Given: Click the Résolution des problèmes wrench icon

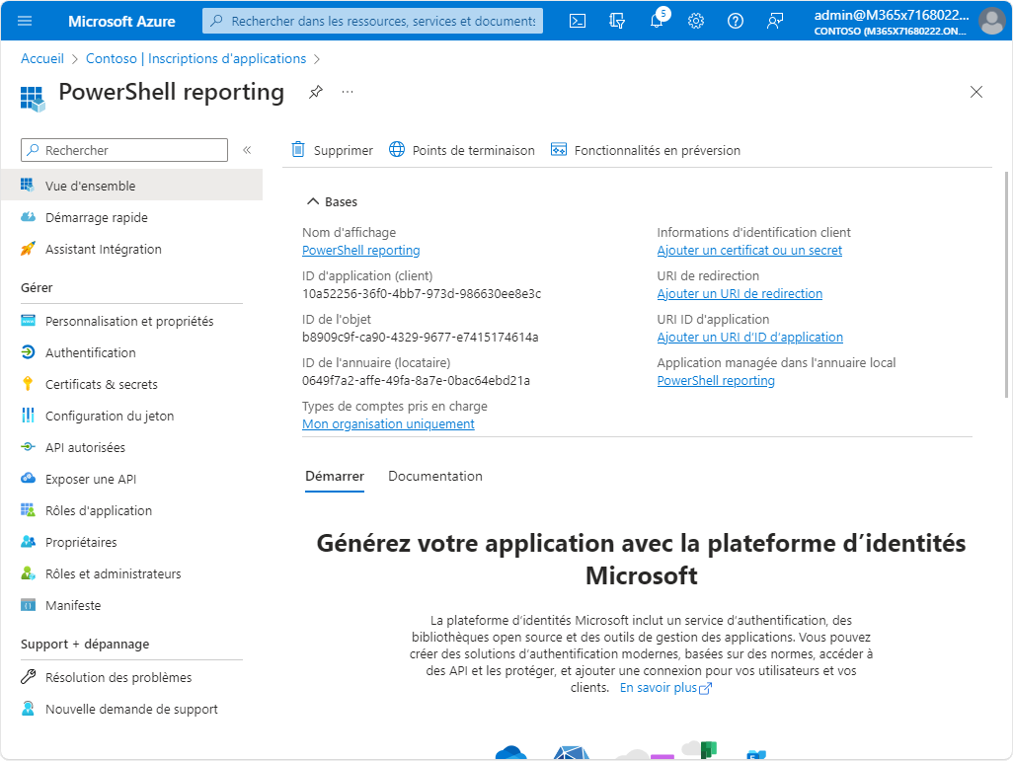Looking at the screenshot, I should coord(28,676).
